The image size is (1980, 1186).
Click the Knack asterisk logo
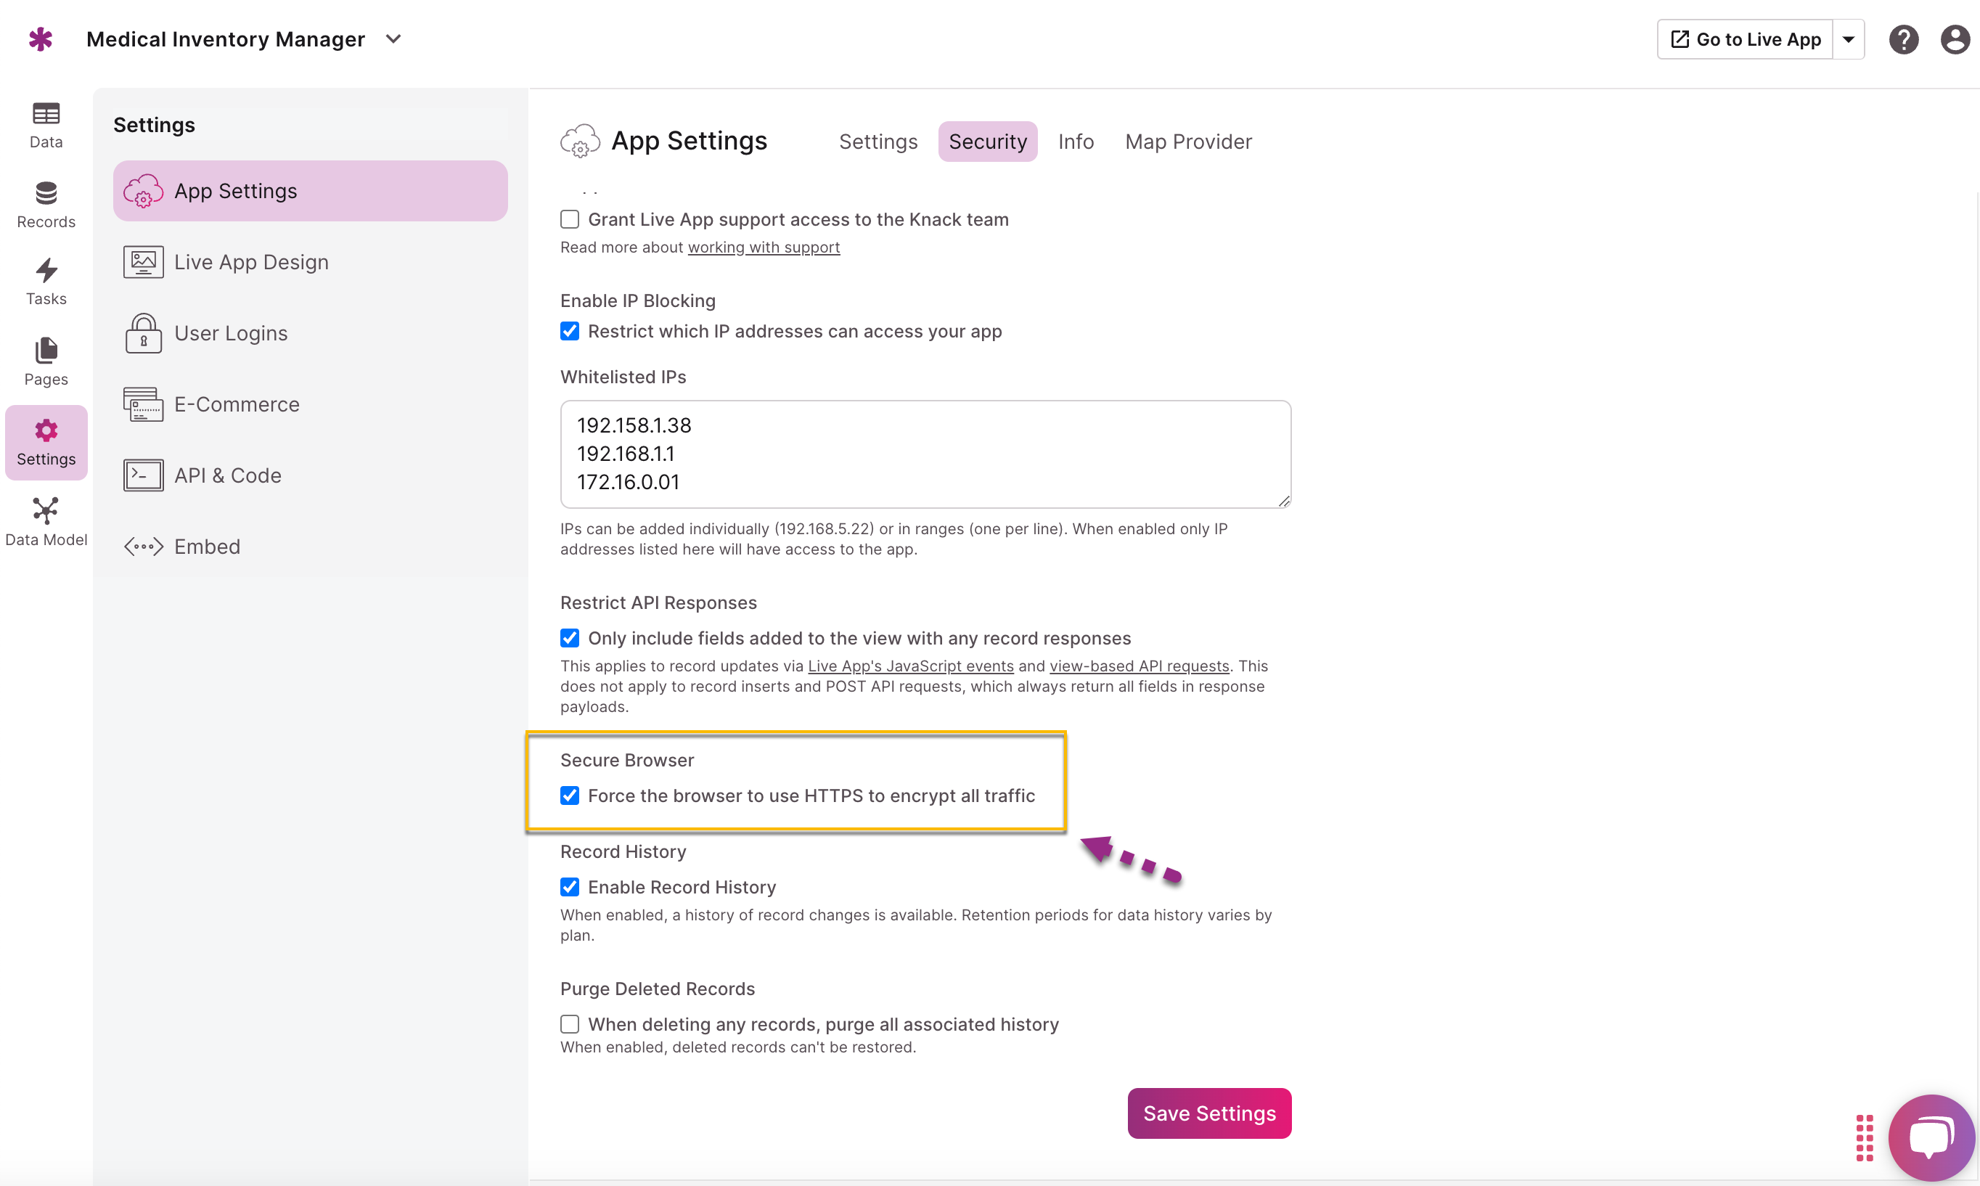point(40,39)
